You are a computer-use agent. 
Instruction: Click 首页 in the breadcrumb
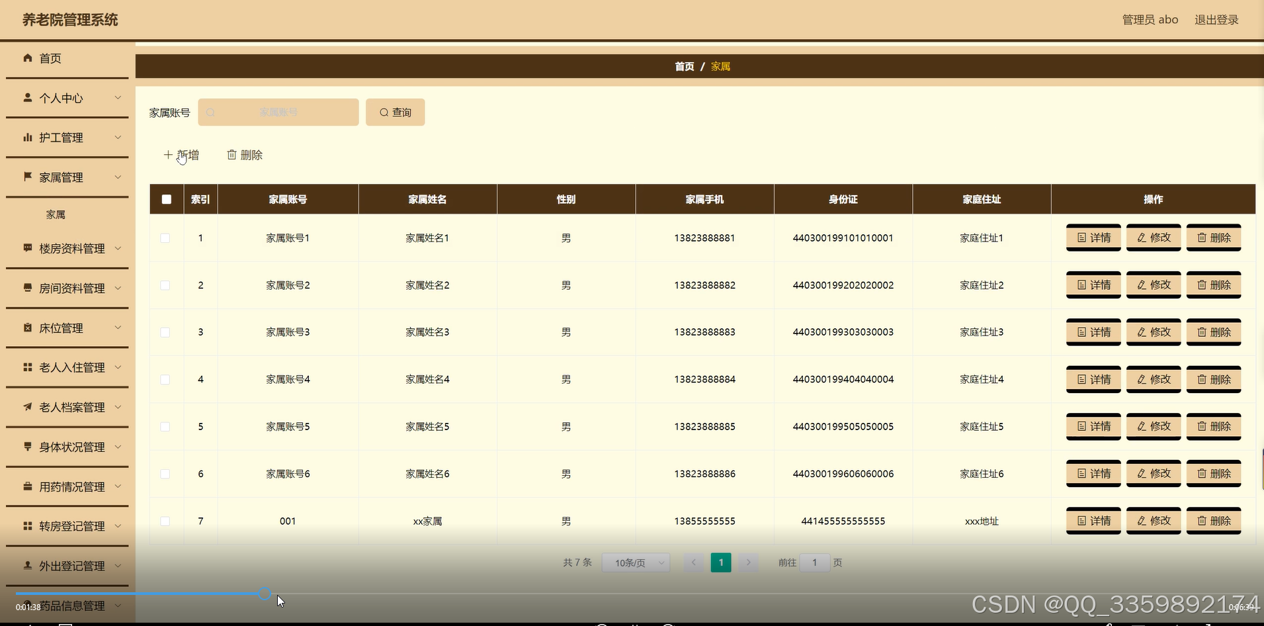pyautogui.click(x=683, y=66)
